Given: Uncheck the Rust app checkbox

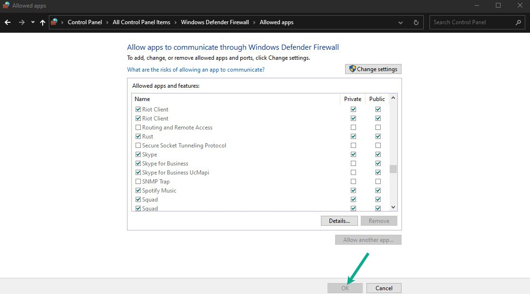Looking at the screenshot, I should pyautogui.click(x=138, y=137).
